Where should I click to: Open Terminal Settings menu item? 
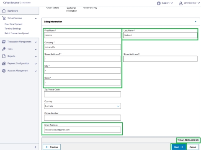[x=13, y=29]
